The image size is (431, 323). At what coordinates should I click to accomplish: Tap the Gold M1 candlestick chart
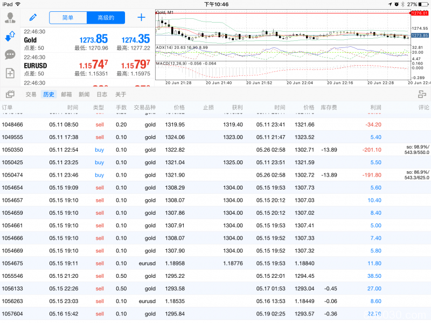click(283, 27)
